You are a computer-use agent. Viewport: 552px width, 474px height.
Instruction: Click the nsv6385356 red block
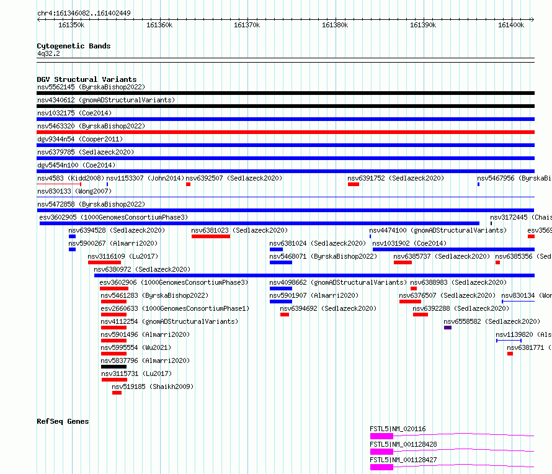[498, 262]
